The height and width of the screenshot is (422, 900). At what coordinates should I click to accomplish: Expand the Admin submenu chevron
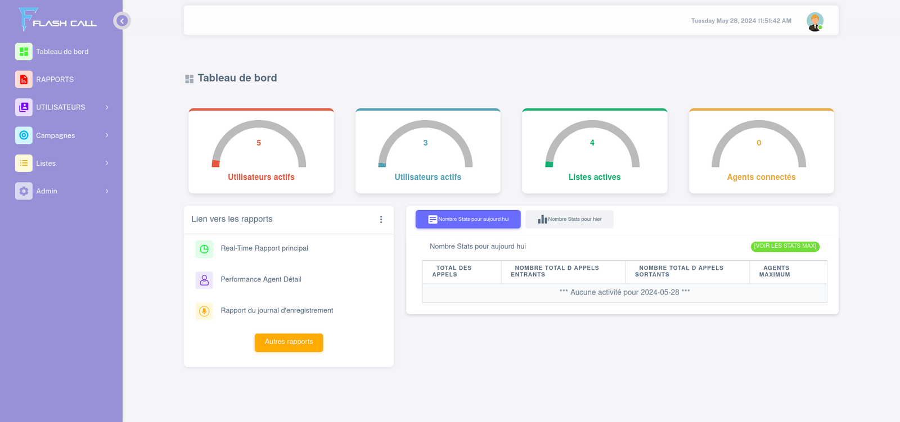click(107, 191)
